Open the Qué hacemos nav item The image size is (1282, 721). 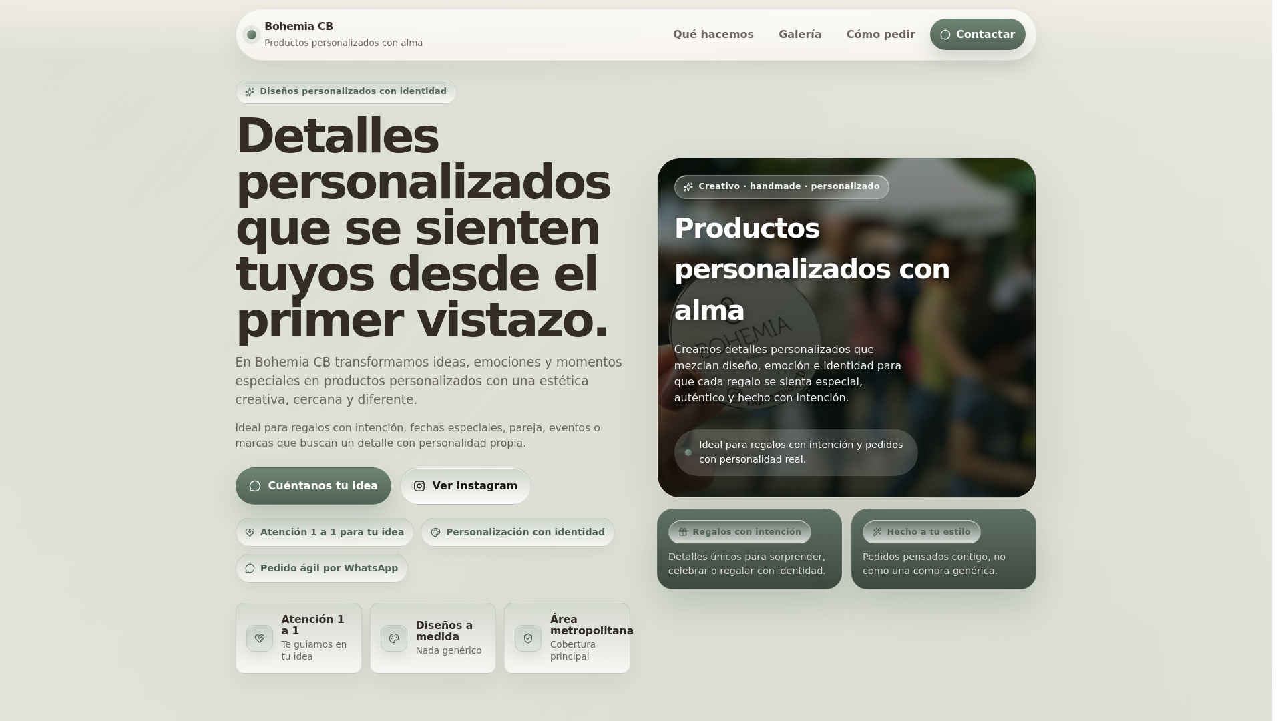tap(713, 35)
